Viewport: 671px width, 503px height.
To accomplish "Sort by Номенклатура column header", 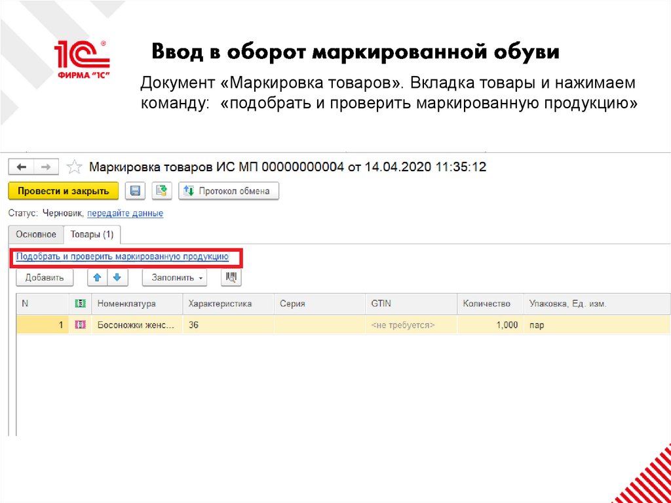I will [x=137, y=304].
